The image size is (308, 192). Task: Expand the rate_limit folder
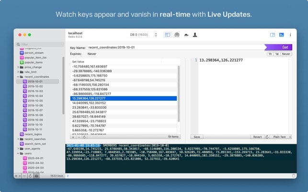(18, 72)
